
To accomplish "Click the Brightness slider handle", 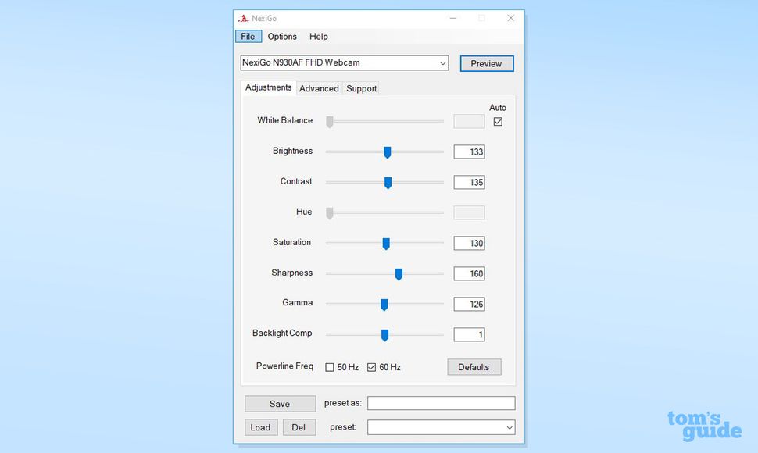I will [x=388, y=152].
